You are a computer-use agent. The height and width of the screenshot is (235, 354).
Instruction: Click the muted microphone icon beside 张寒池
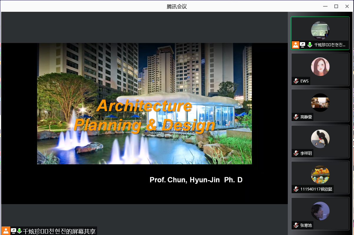pyautogui.click(x=296, y=225)
